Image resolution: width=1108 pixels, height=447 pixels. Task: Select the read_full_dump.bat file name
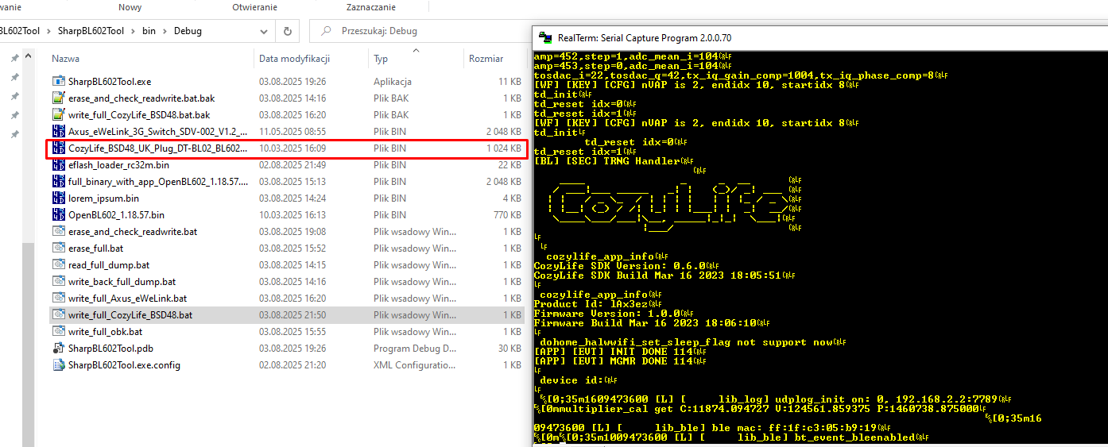(109, 264)
